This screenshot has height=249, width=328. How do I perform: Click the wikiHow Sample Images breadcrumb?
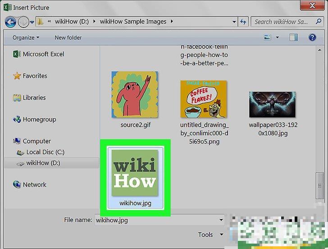134,21
